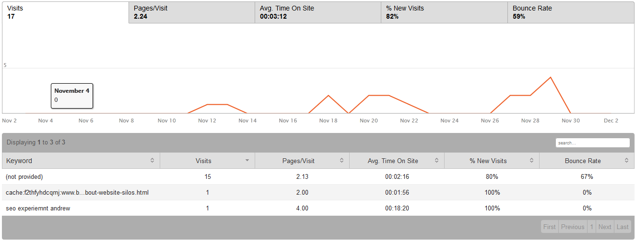Viewport: 635px width, 242px height.
Task: Select the "(not provided)" keyword row
Action: pyautogui.click(x=24, y=177)
